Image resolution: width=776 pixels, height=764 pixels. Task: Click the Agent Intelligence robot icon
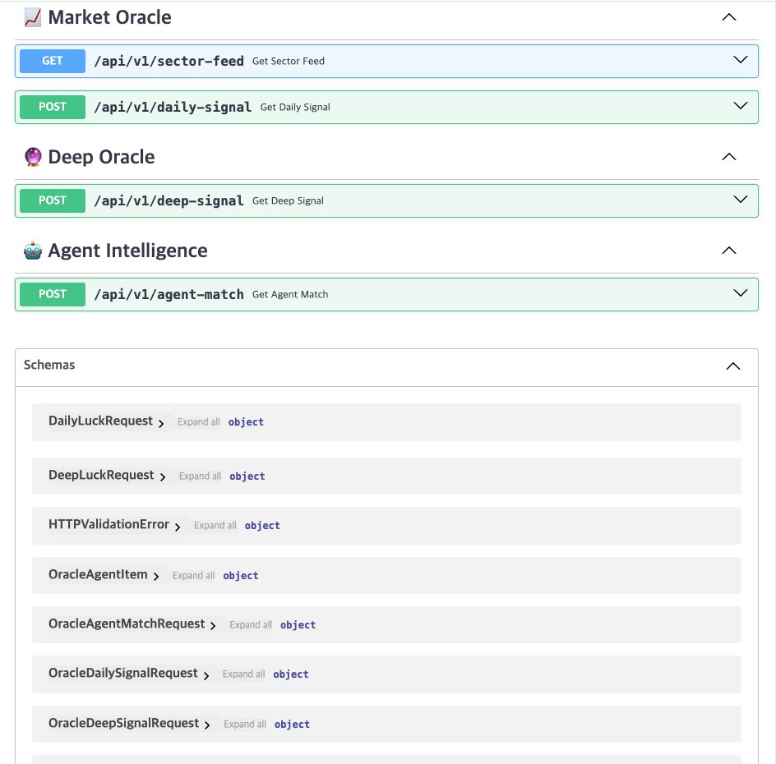pos(33,251)
